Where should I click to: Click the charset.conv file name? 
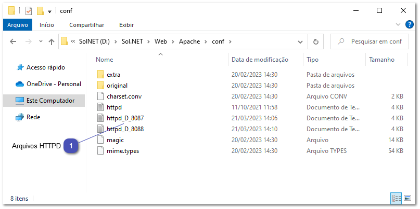point(124,96)
